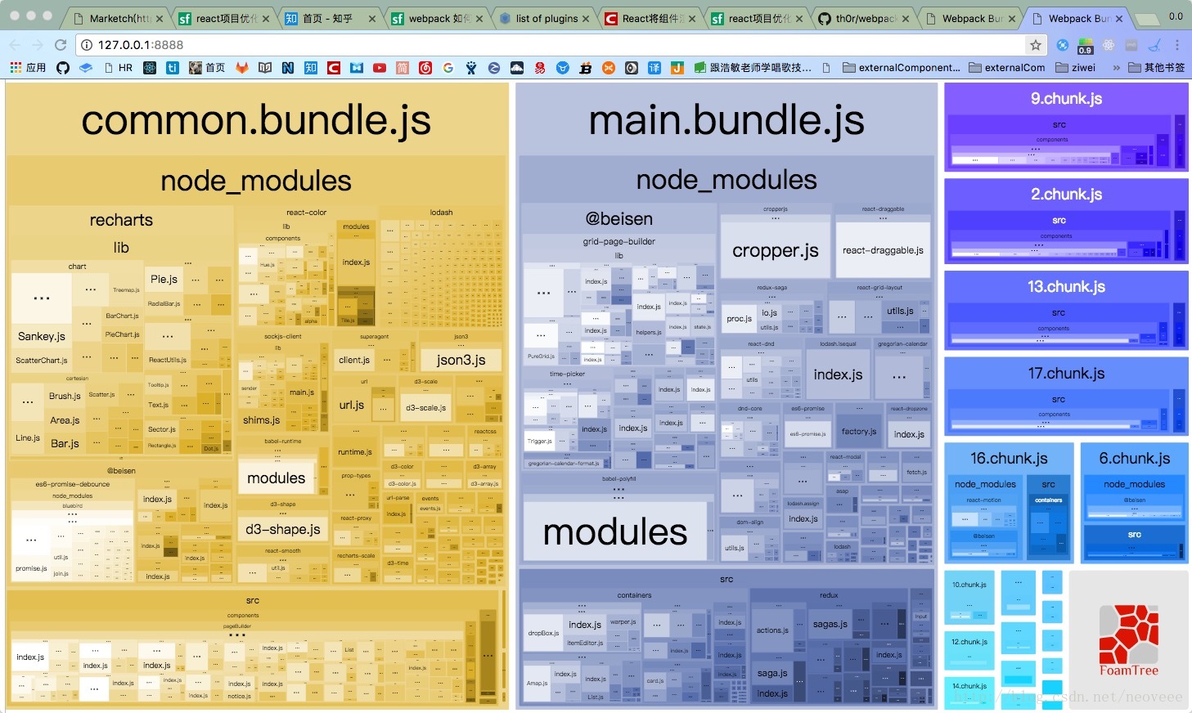The height and width of the screenshot is (713, 1192).
Task: Open the GitHub bookmark icon
Action: [63, 68]
